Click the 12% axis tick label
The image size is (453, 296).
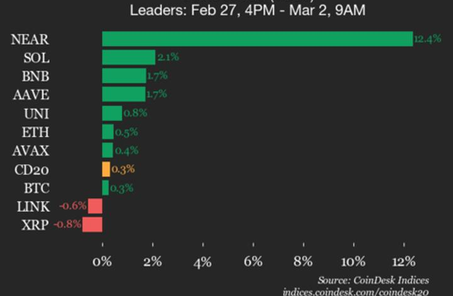(x=403, y=262)
